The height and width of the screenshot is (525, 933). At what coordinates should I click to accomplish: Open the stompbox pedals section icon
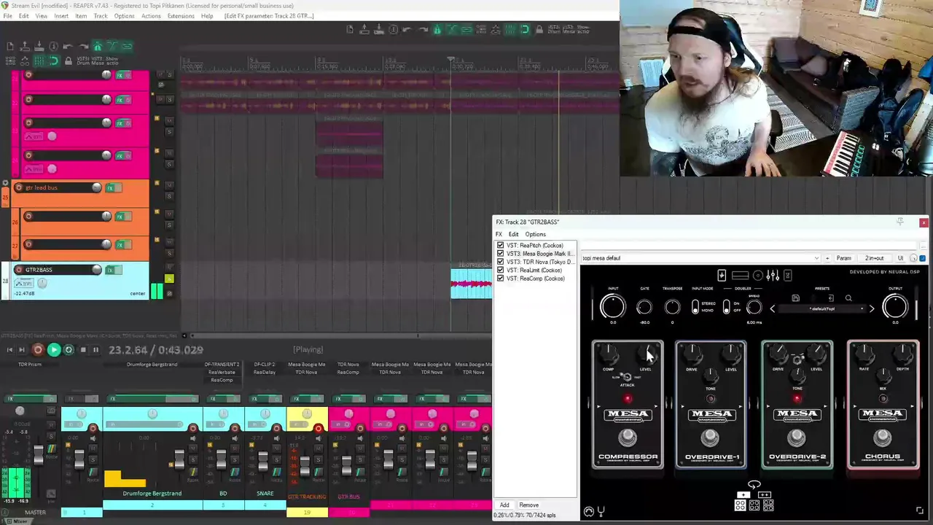pos(722,275)
